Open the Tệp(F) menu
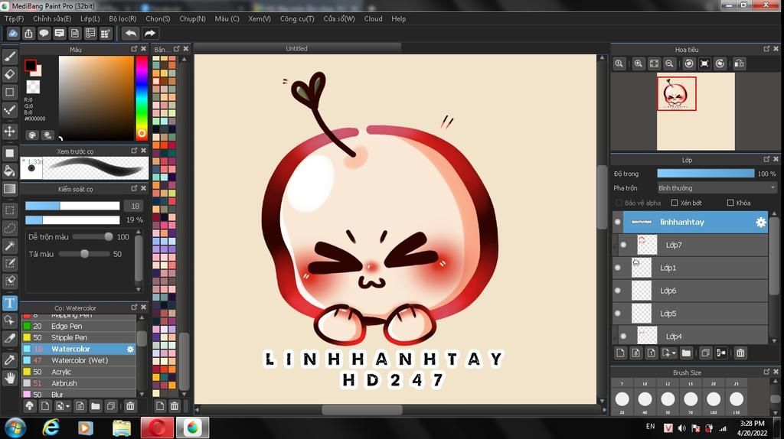This screenshot has height=439, width=784. tap(14, 18)
